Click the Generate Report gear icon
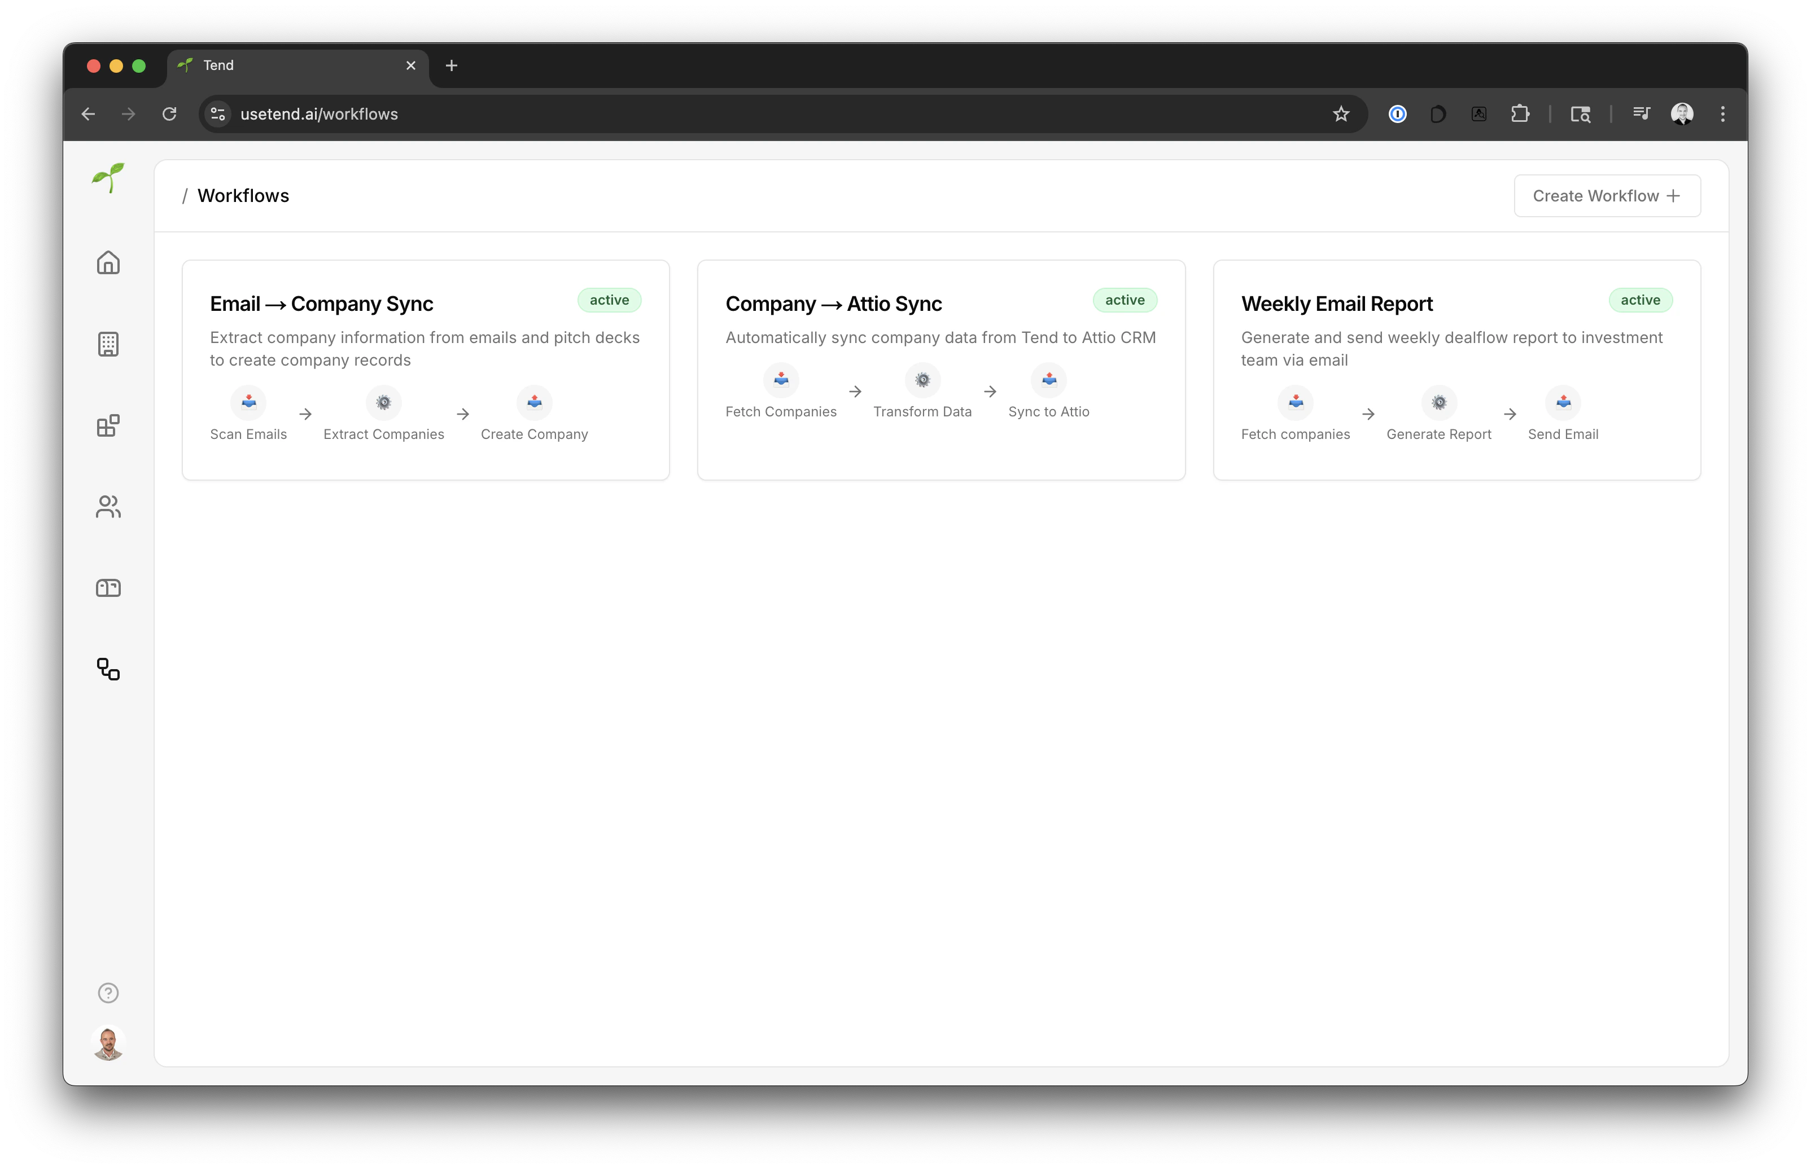Viewport: 1811px width, 1169px height. click(x=1438, y=402)
